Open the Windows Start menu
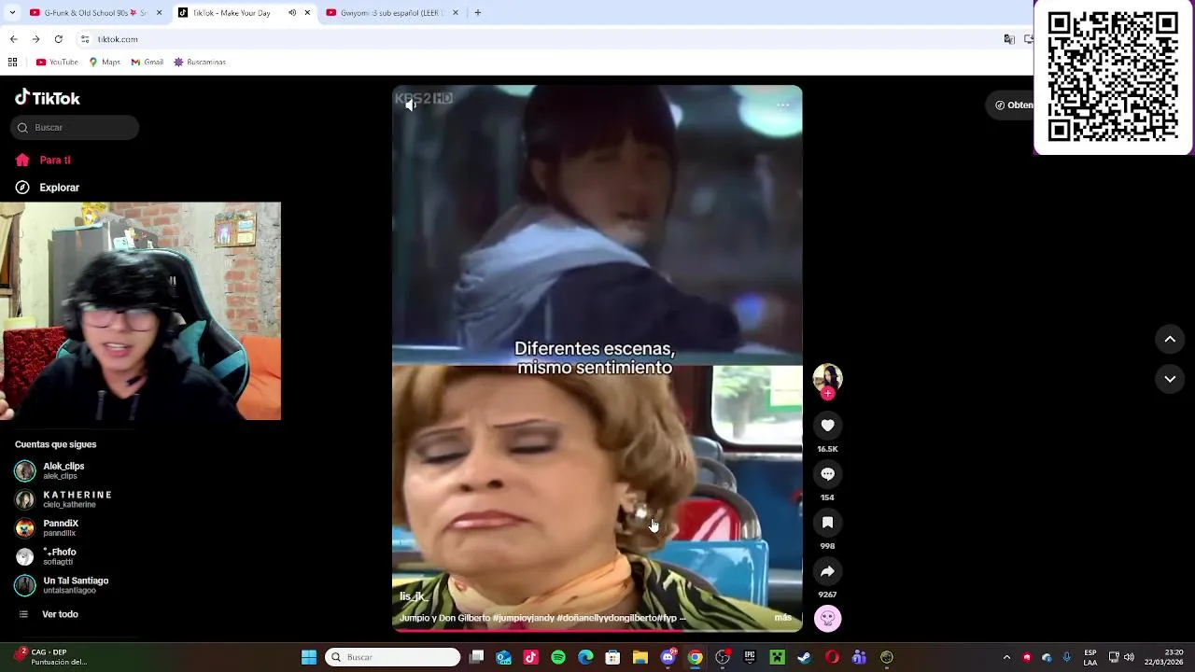 pyautogui.click(x=309, y=657)
